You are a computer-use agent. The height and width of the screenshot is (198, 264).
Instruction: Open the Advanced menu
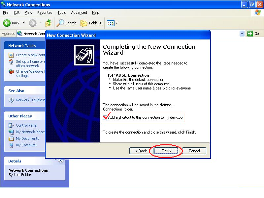(x=79, y=12)
